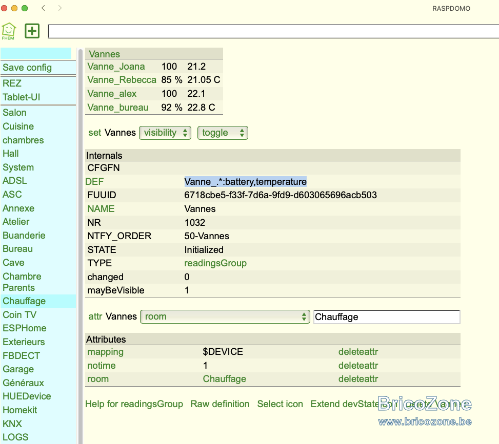Open the Vanne_Joana device
499x444 pixels.
pos(116,67)
